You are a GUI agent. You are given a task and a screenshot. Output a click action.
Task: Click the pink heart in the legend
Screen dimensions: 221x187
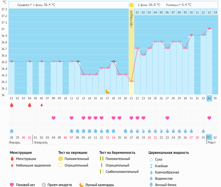[x=12, y=185]
